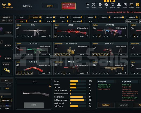Click the Özelleştir tools icon

tap(94, 5)
